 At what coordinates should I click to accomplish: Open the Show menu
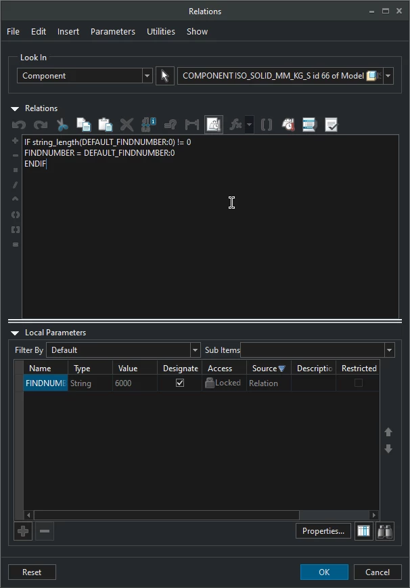pyautogui.click(x=198, y=31)
